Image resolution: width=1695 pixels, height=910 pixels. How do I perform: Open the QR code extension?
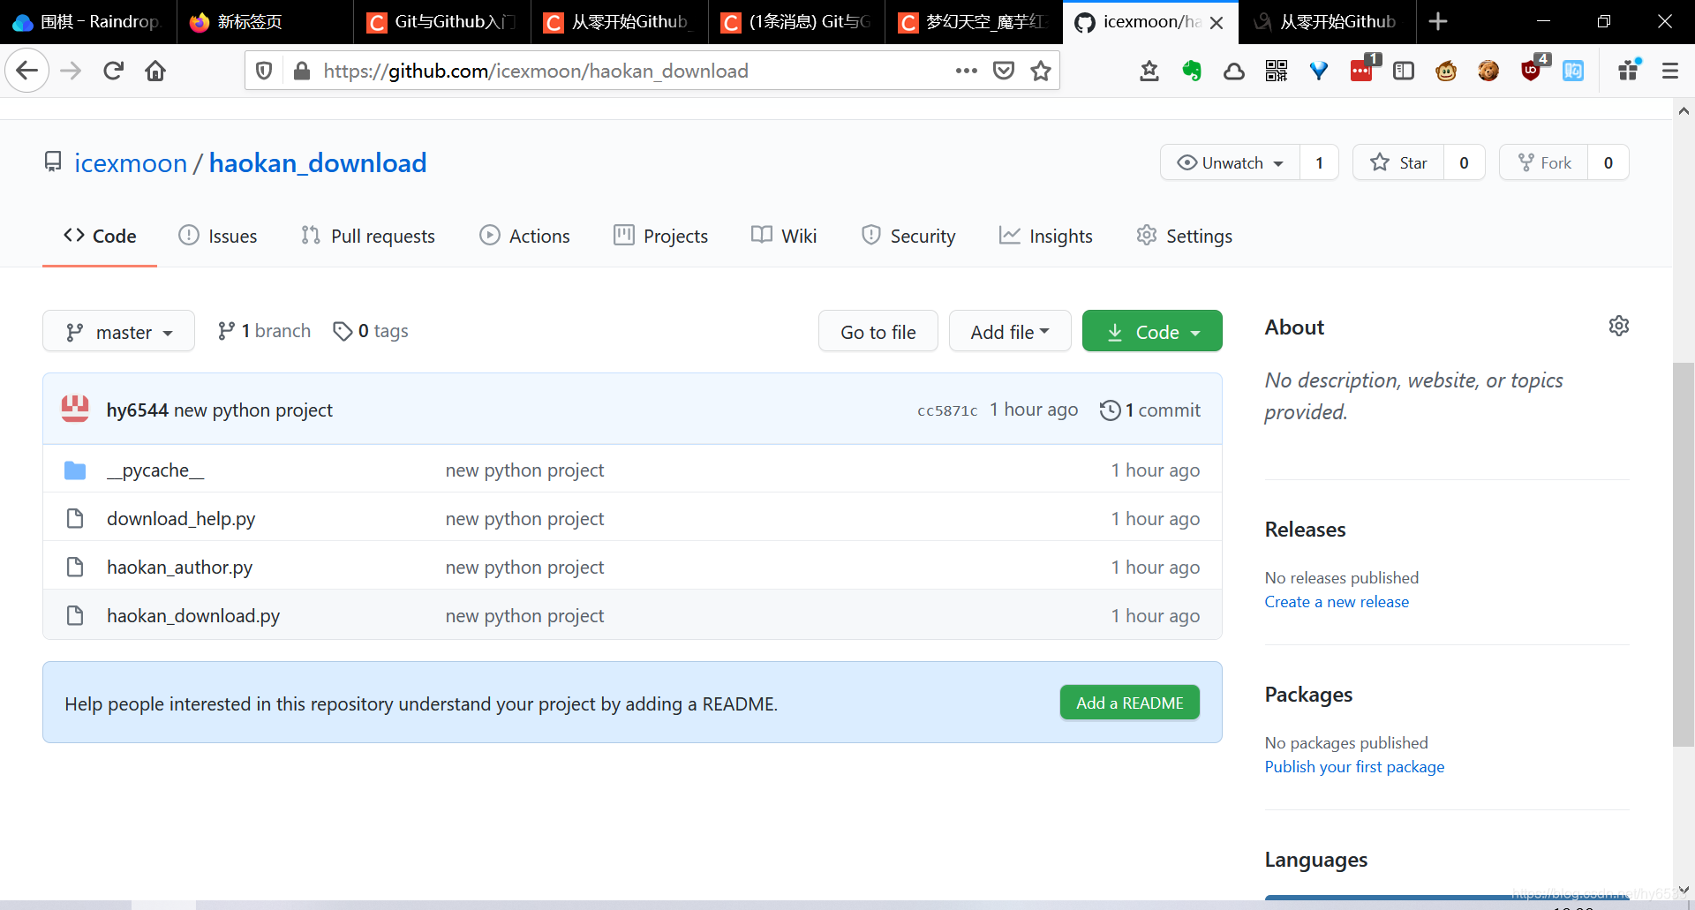(x=1277, y=71)
